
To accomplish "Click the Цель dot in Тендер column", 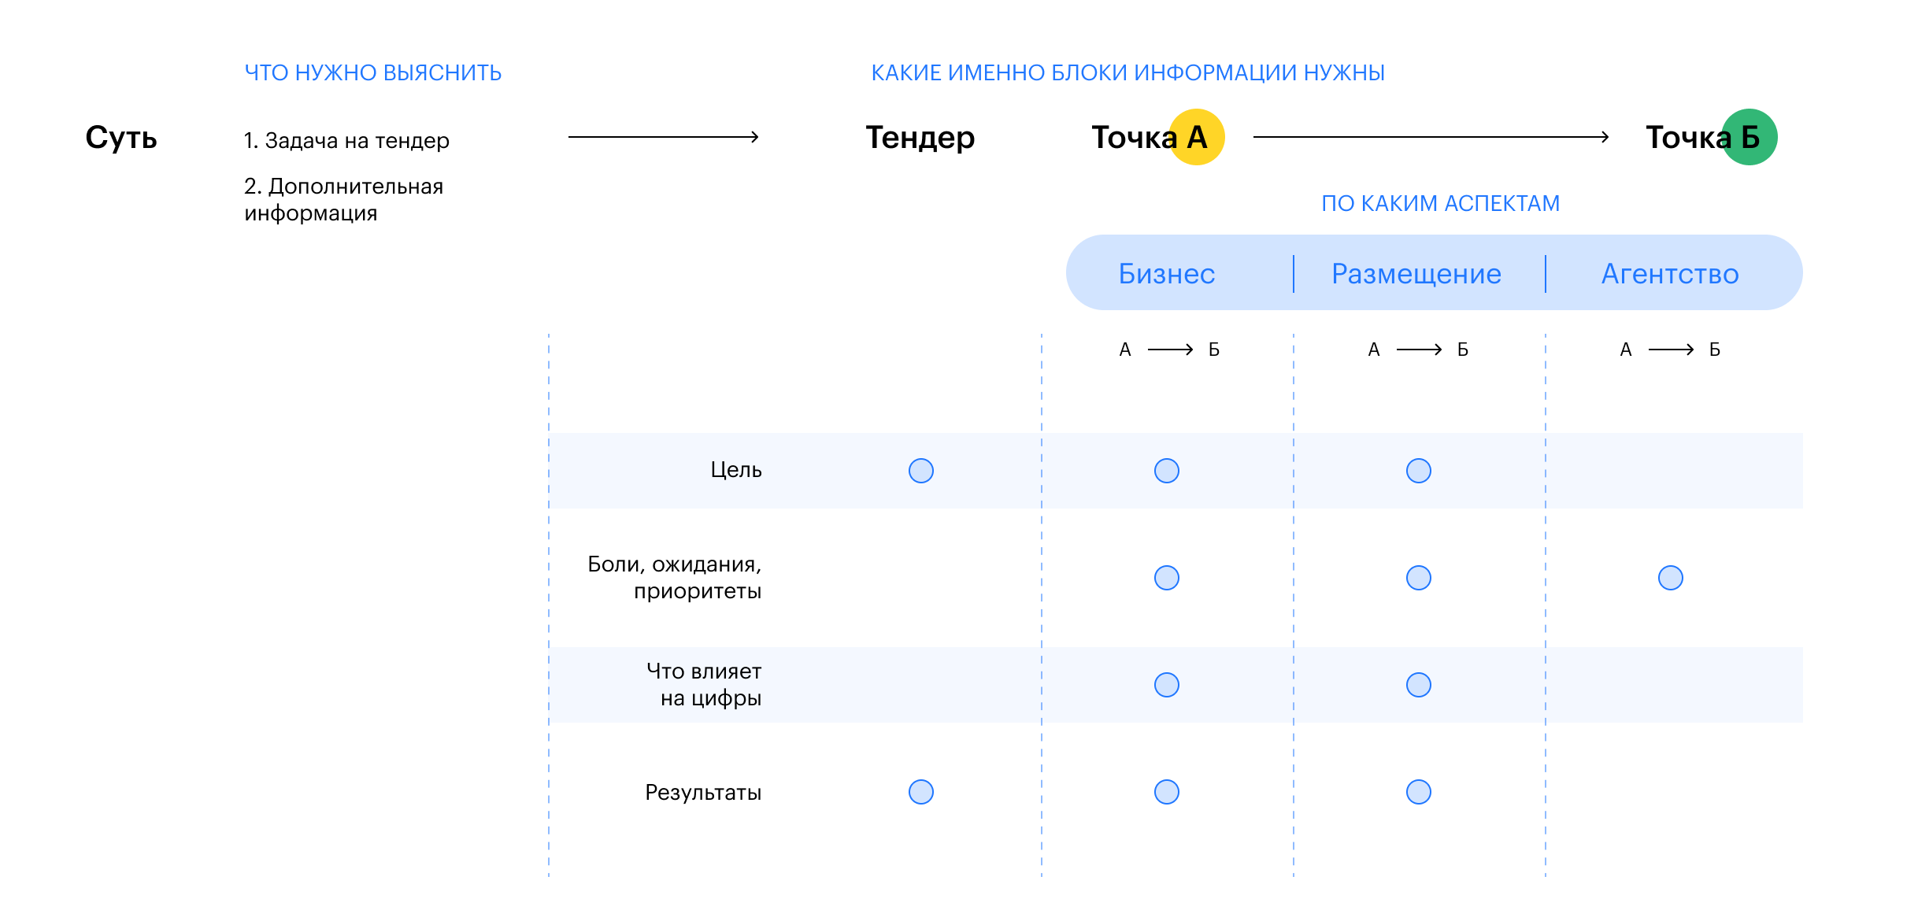I will pos(921,471).
